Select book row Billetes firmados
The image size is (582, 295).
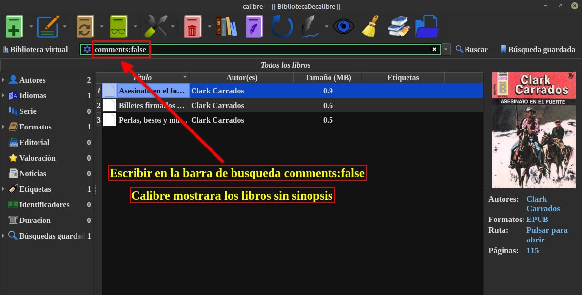pos(292,105)
